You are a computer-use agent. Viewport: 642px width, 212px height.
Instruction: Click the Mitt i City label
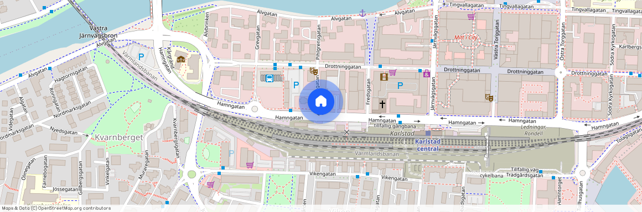point(467,38)
